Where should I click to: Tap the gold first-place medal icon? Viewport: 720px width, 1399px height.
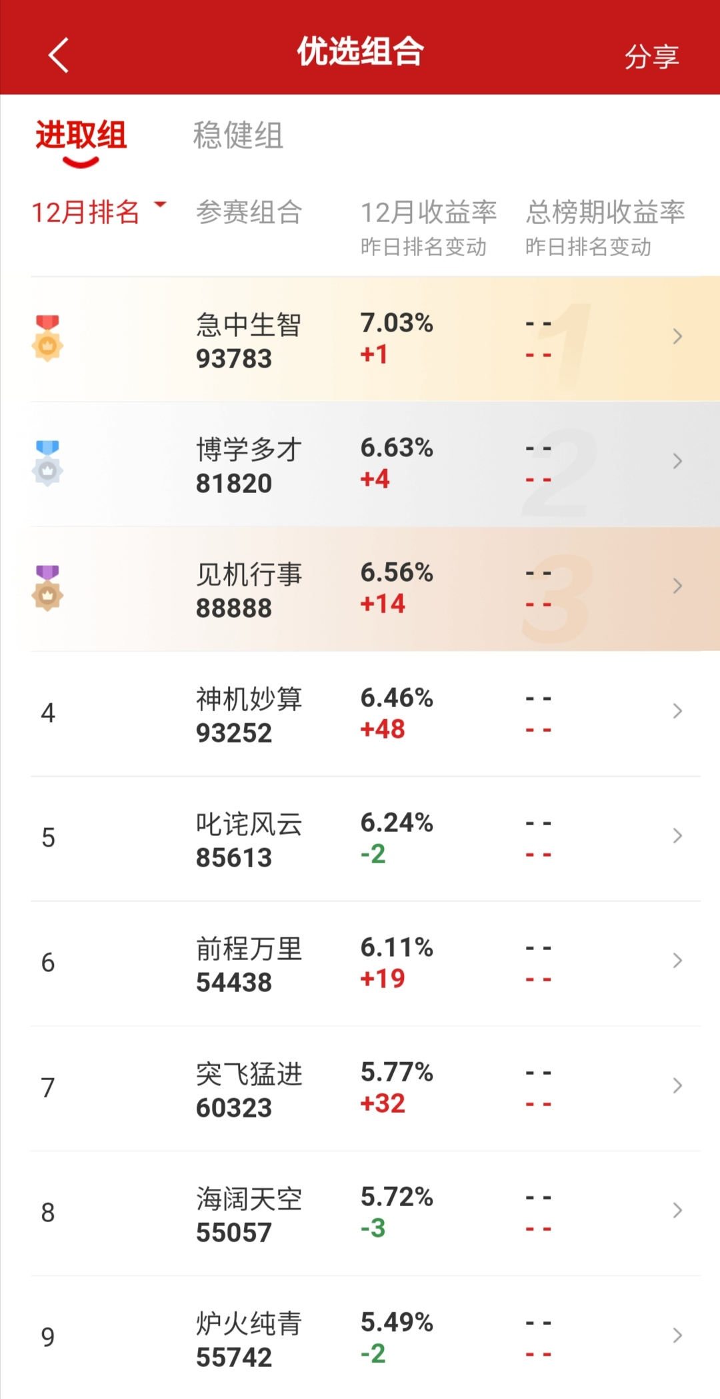tap(47, 338)
